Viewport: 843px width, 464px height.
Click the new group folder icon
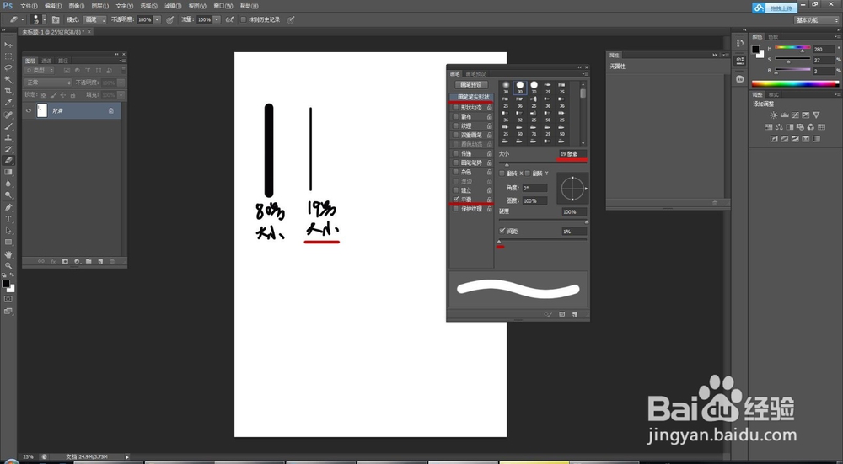pyautogui.click(x=89, y=262)
